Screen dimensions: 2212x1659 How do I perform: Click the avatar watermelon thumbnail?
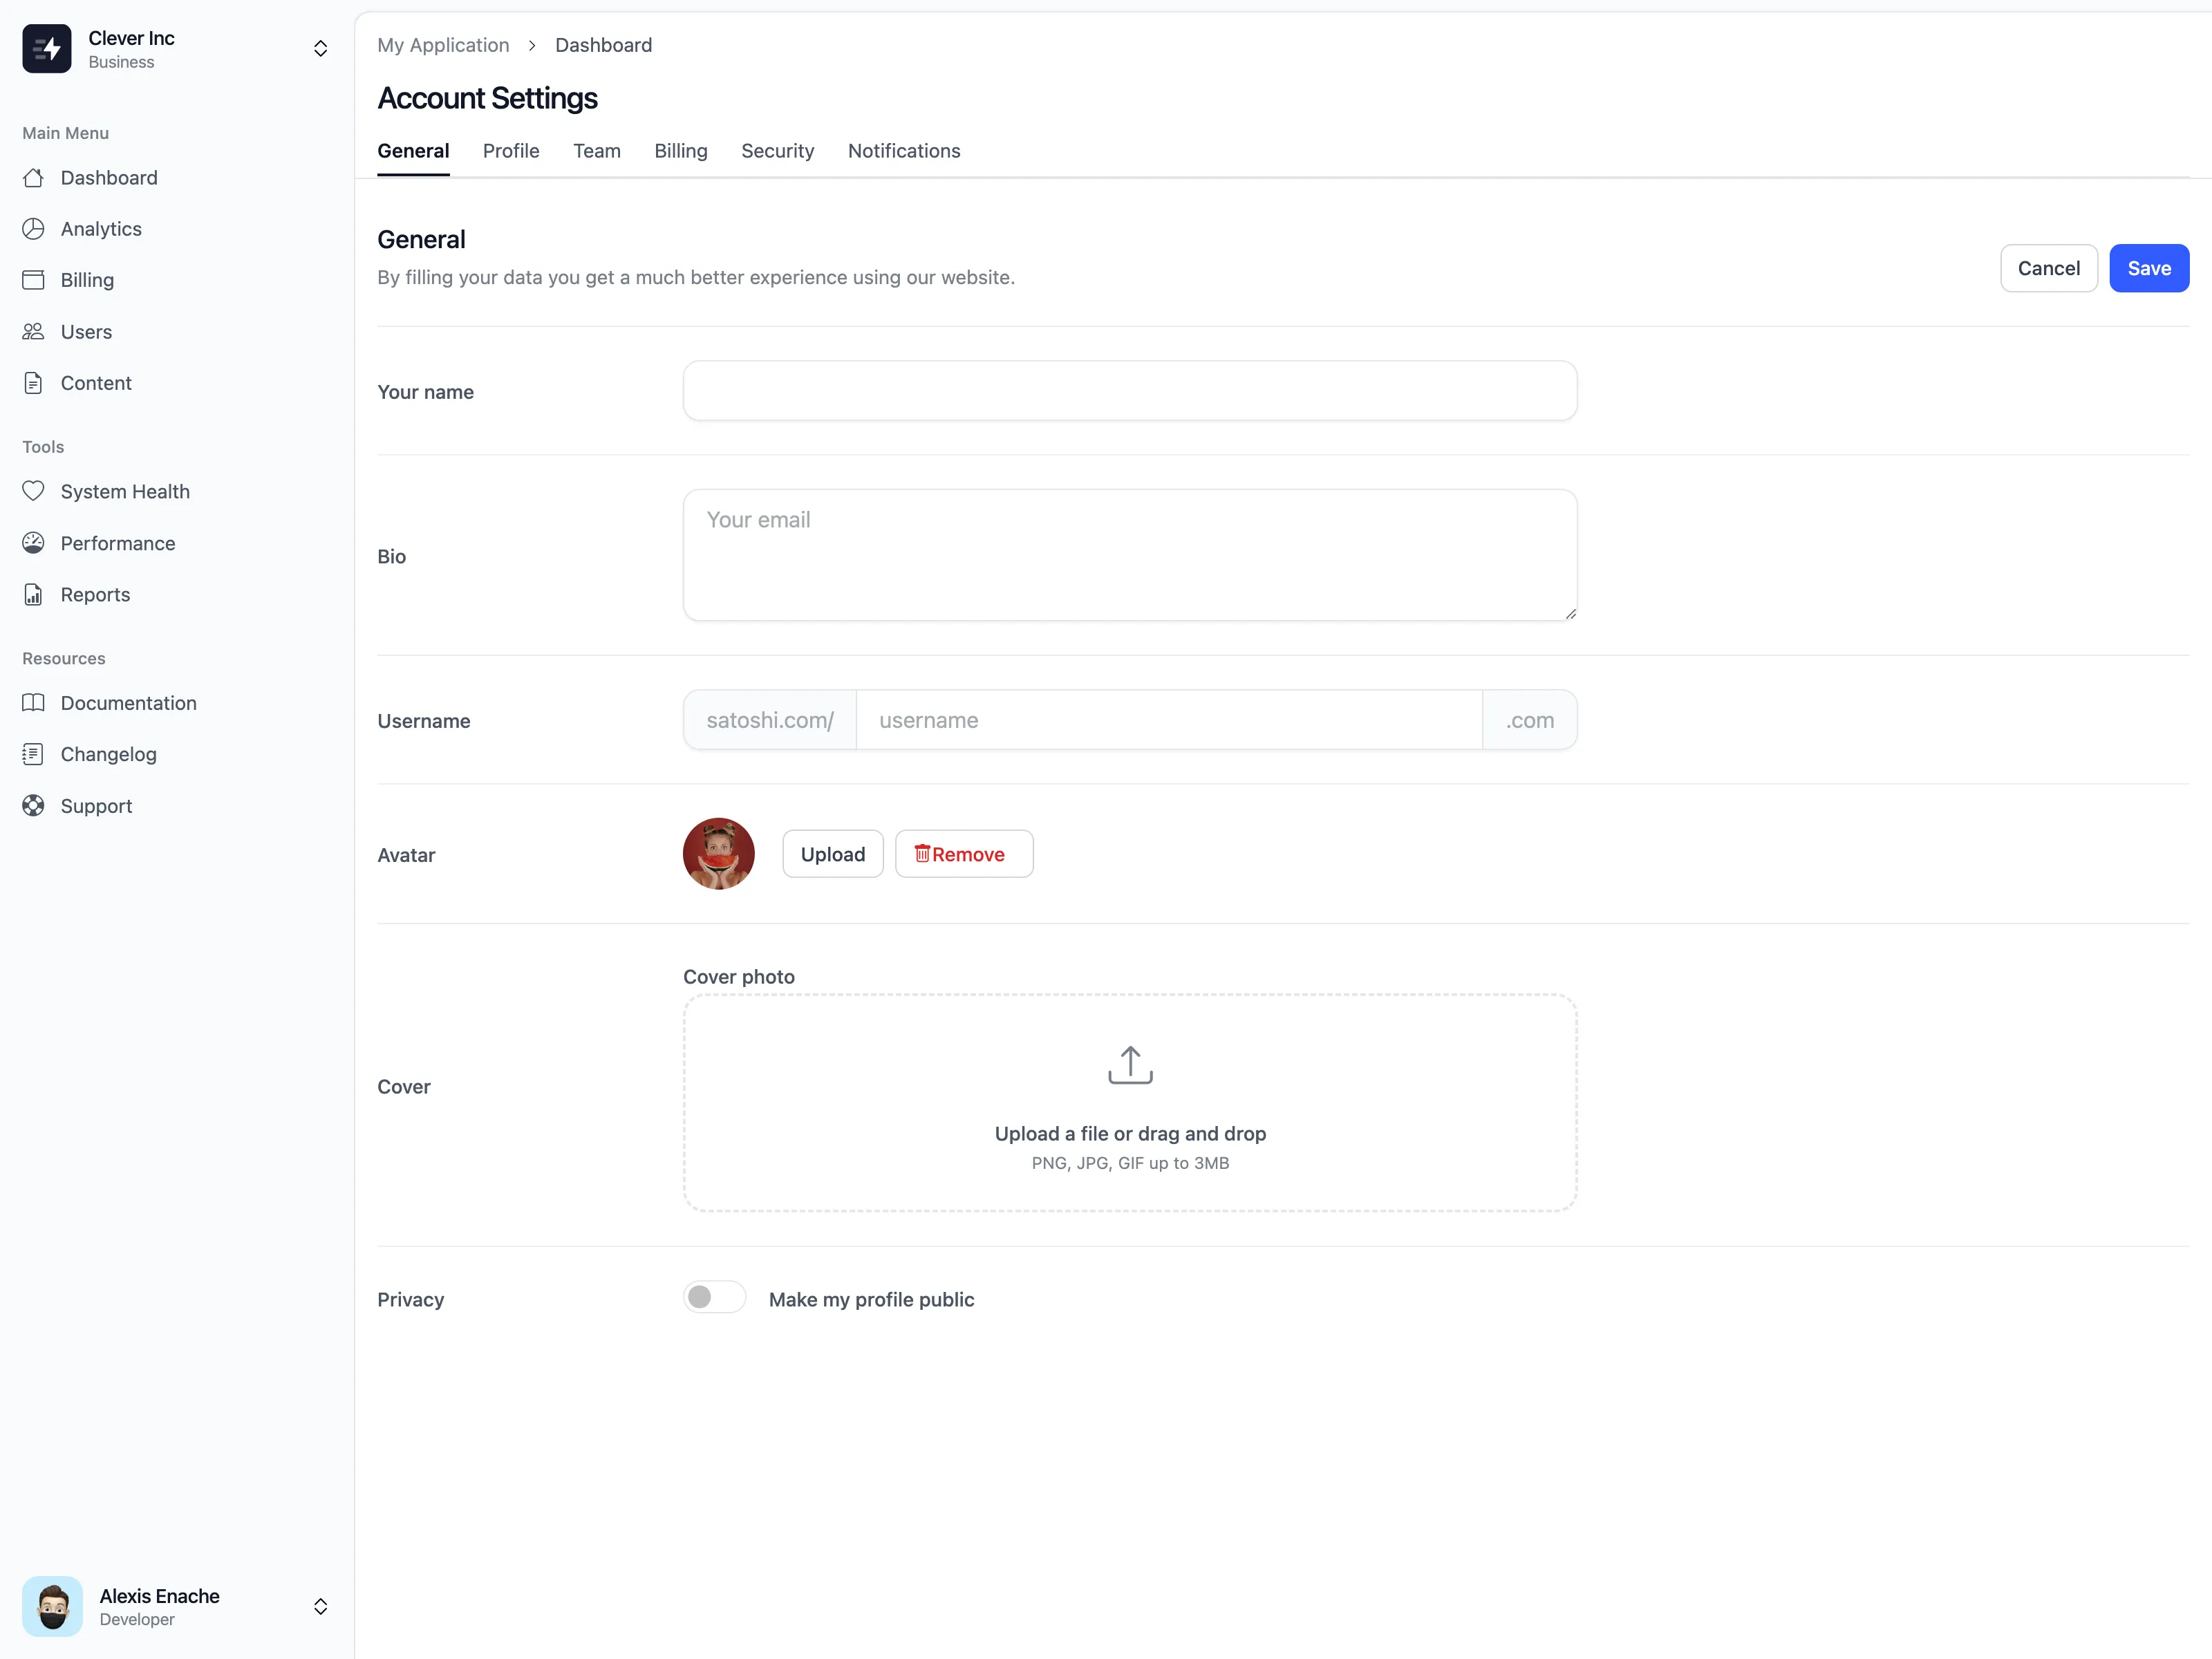pos(718,854)
